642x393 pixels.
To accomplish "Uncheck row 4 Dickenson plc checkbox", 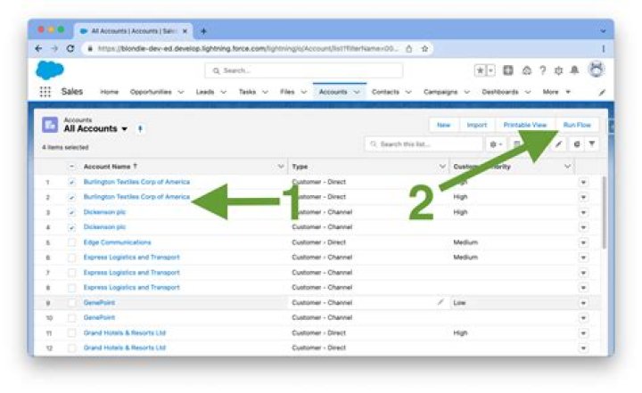I will coord(71,227).
